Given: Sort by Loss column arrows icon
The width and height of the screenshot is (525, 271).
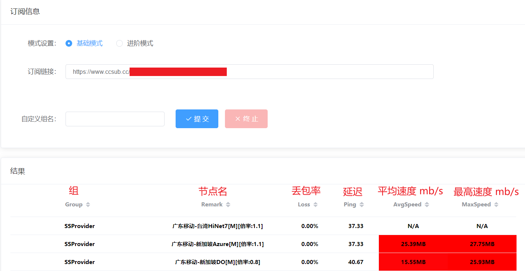Looking at the screenshot, I should (x=316, y=205).
